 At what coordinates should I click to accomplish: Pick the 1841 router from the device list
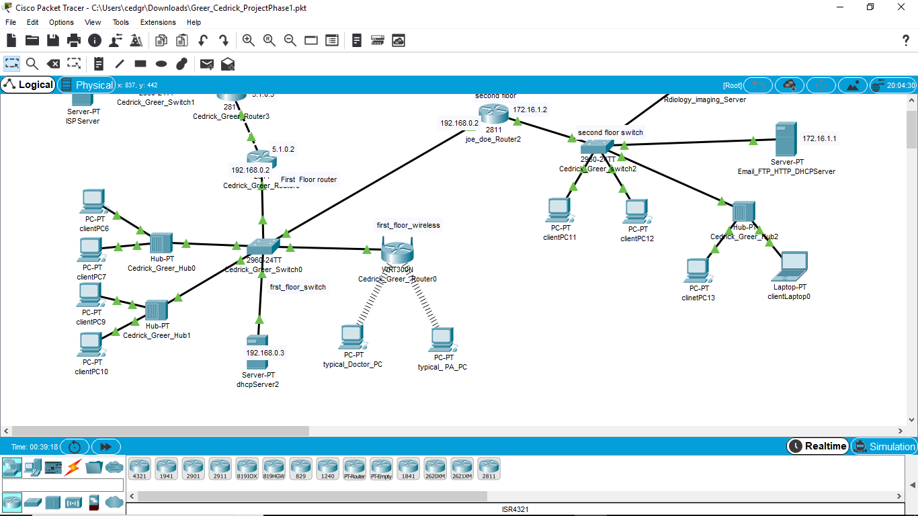409,469
